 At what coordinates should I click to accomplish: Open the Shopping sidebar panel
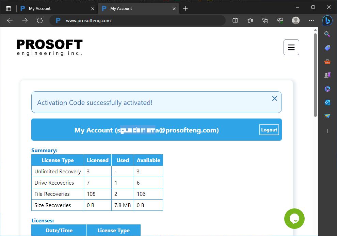pos(327,48)
